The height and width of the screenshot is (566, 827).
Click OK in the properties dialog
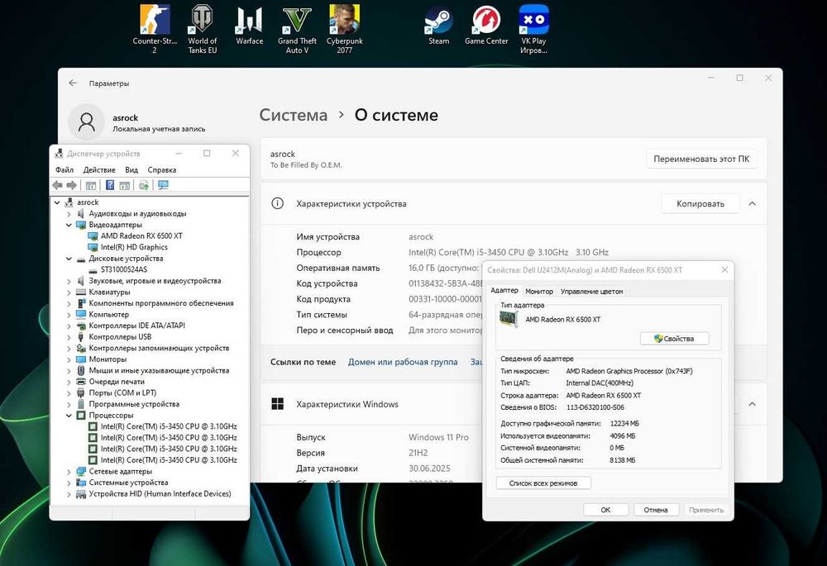(x=605, y=510)
